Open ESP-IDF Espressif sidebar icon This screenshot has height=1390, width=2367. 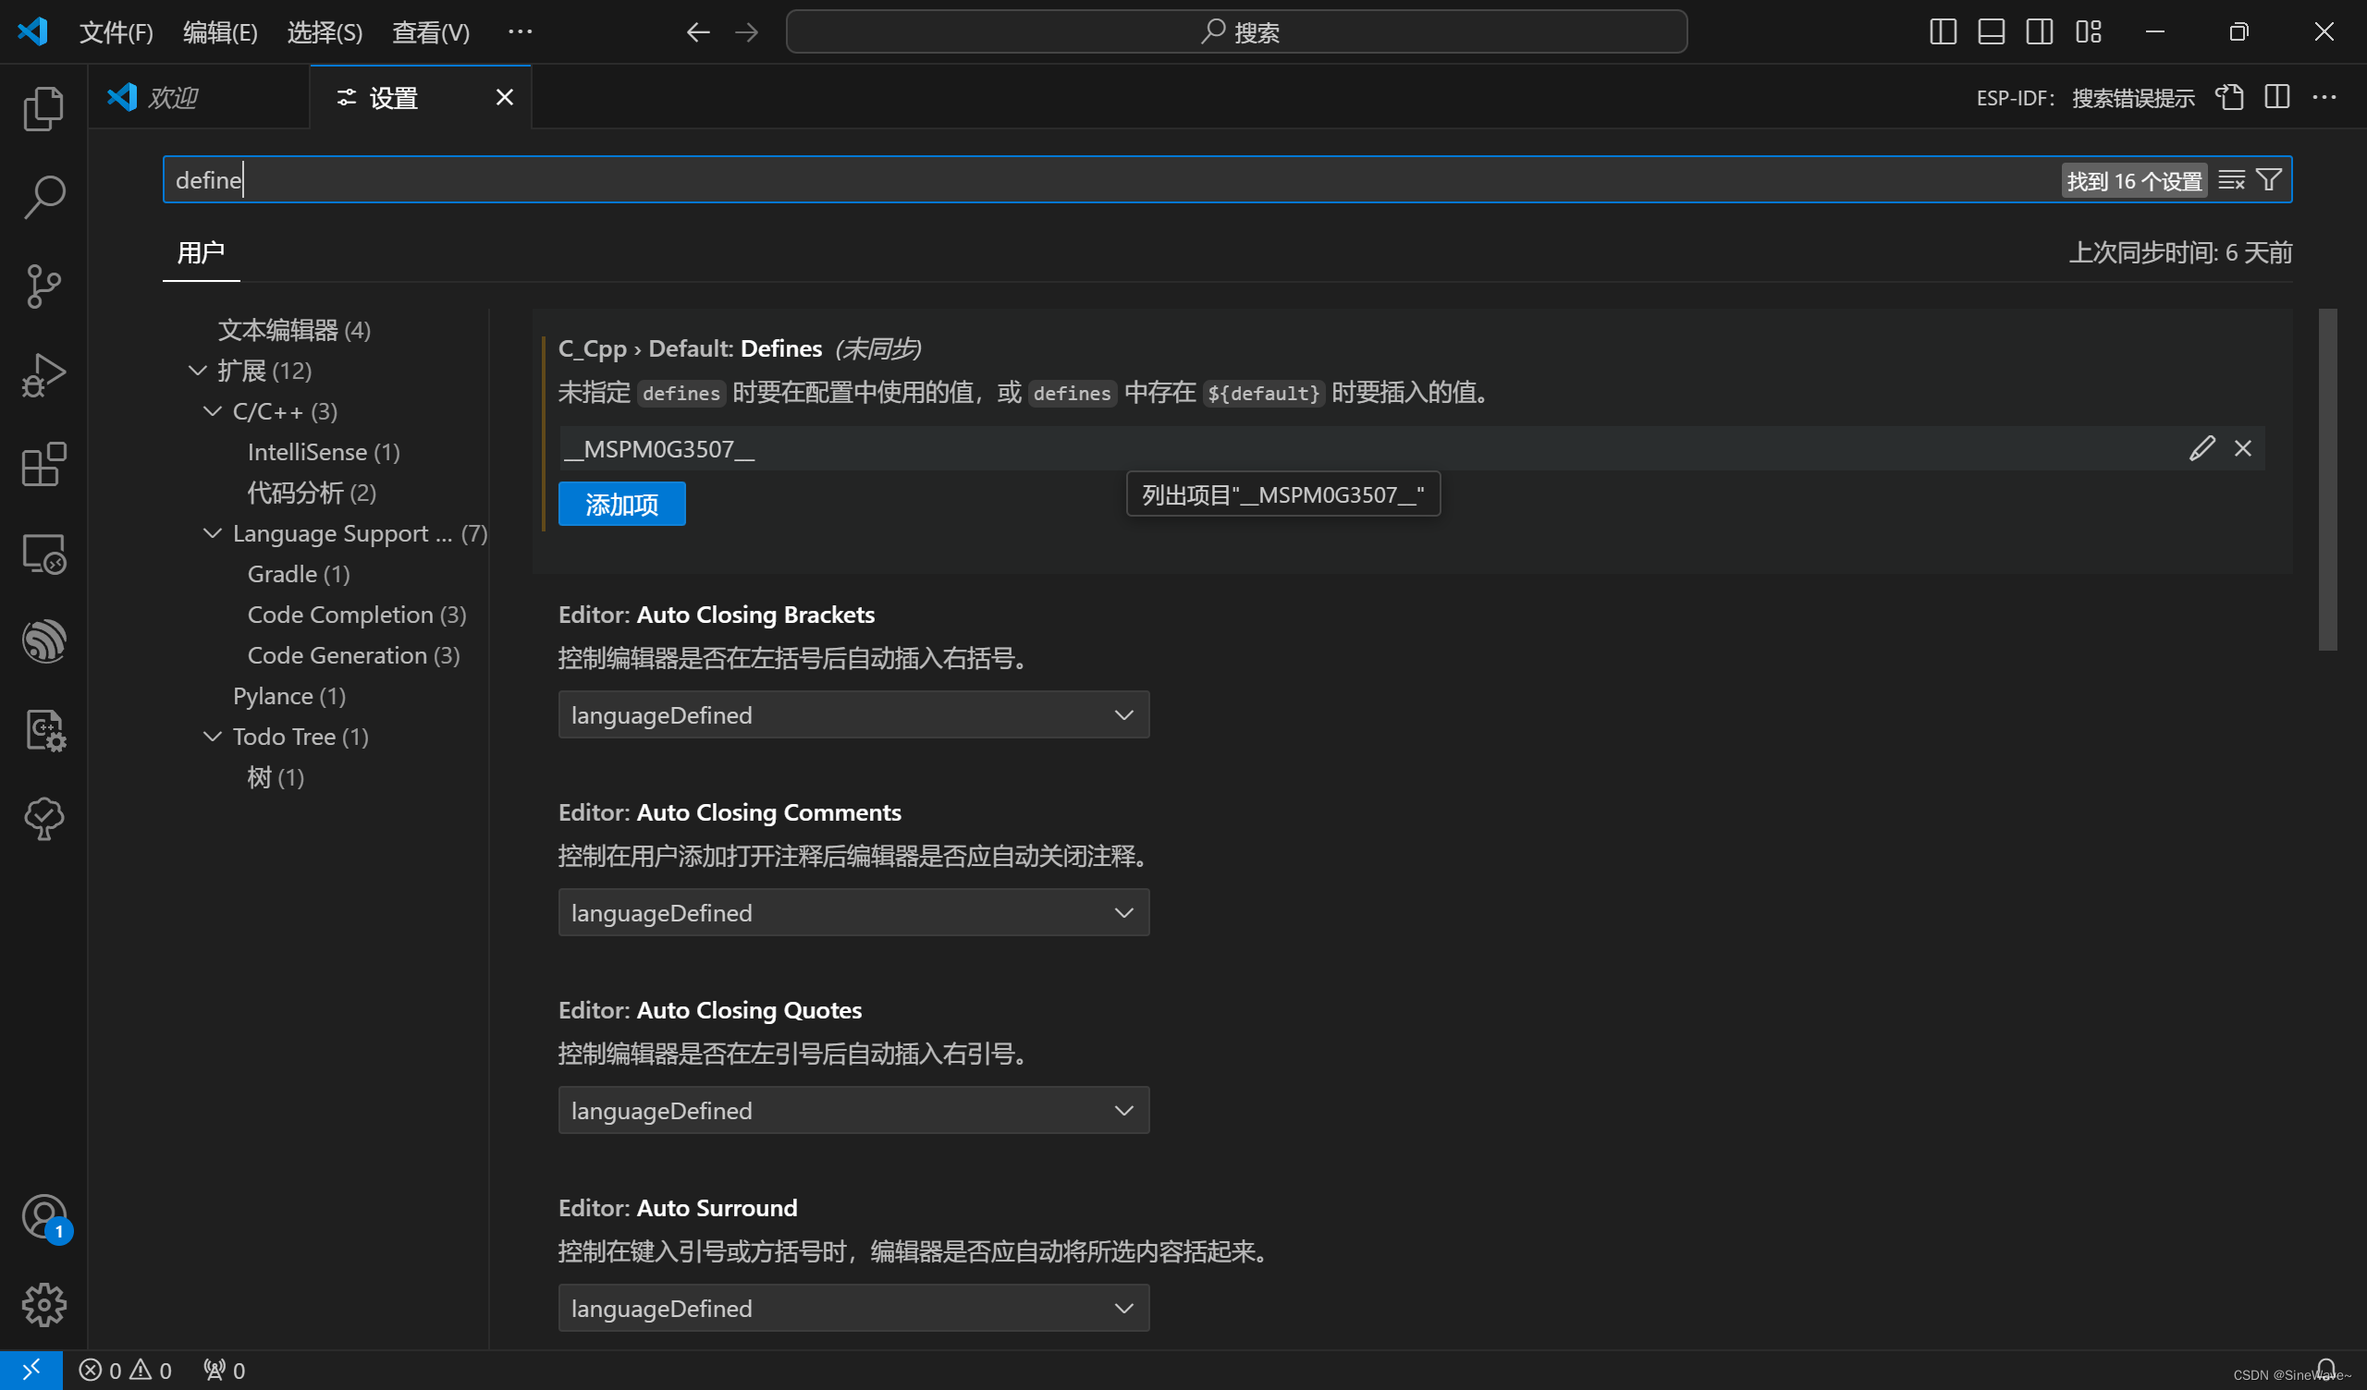coord(43,641)
